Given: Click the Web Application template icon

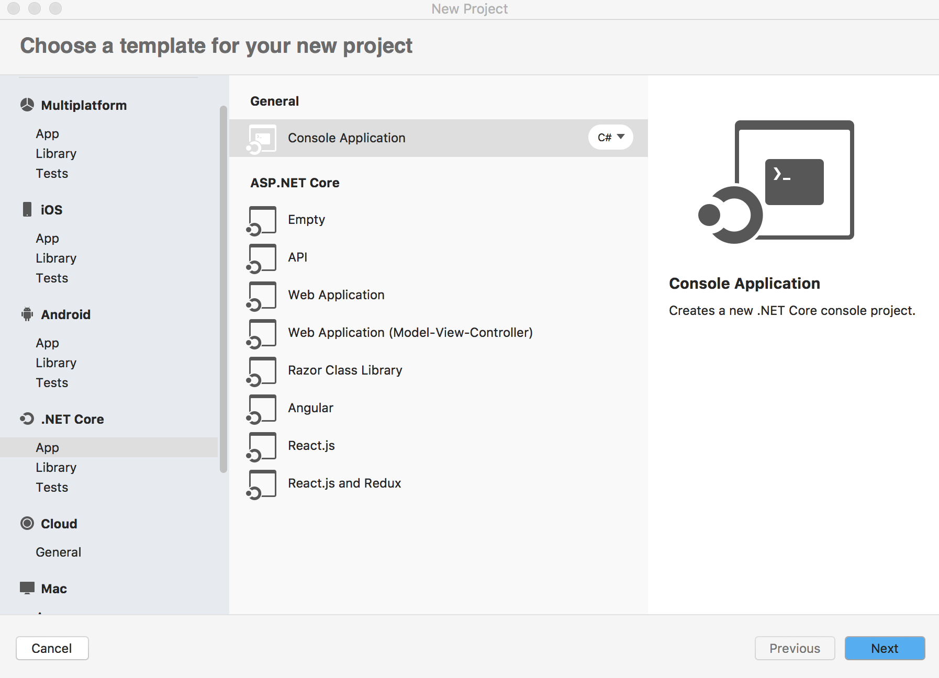Looking at the screenshot, I should (261, 296).
